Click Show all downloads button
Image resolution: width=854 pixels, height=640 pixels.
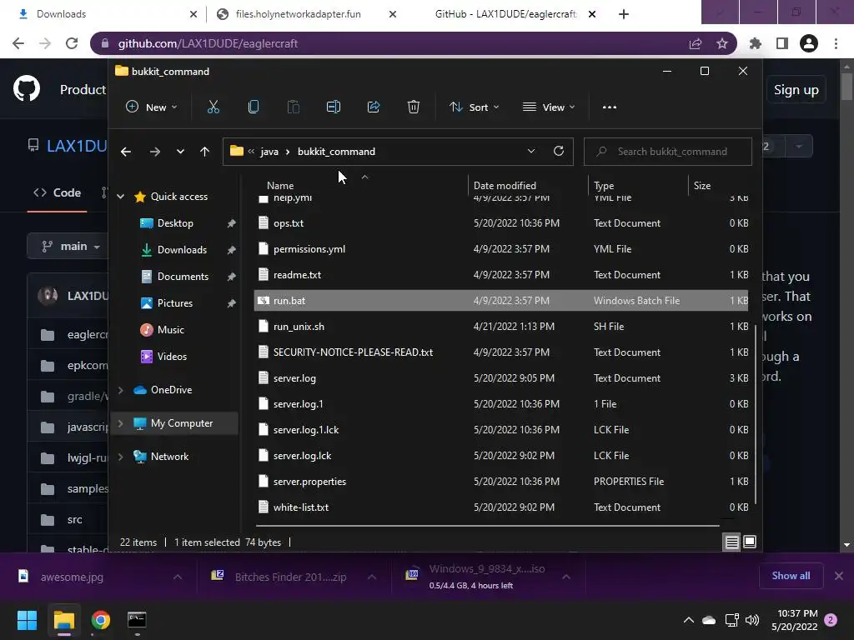click(x=791, y=576)
